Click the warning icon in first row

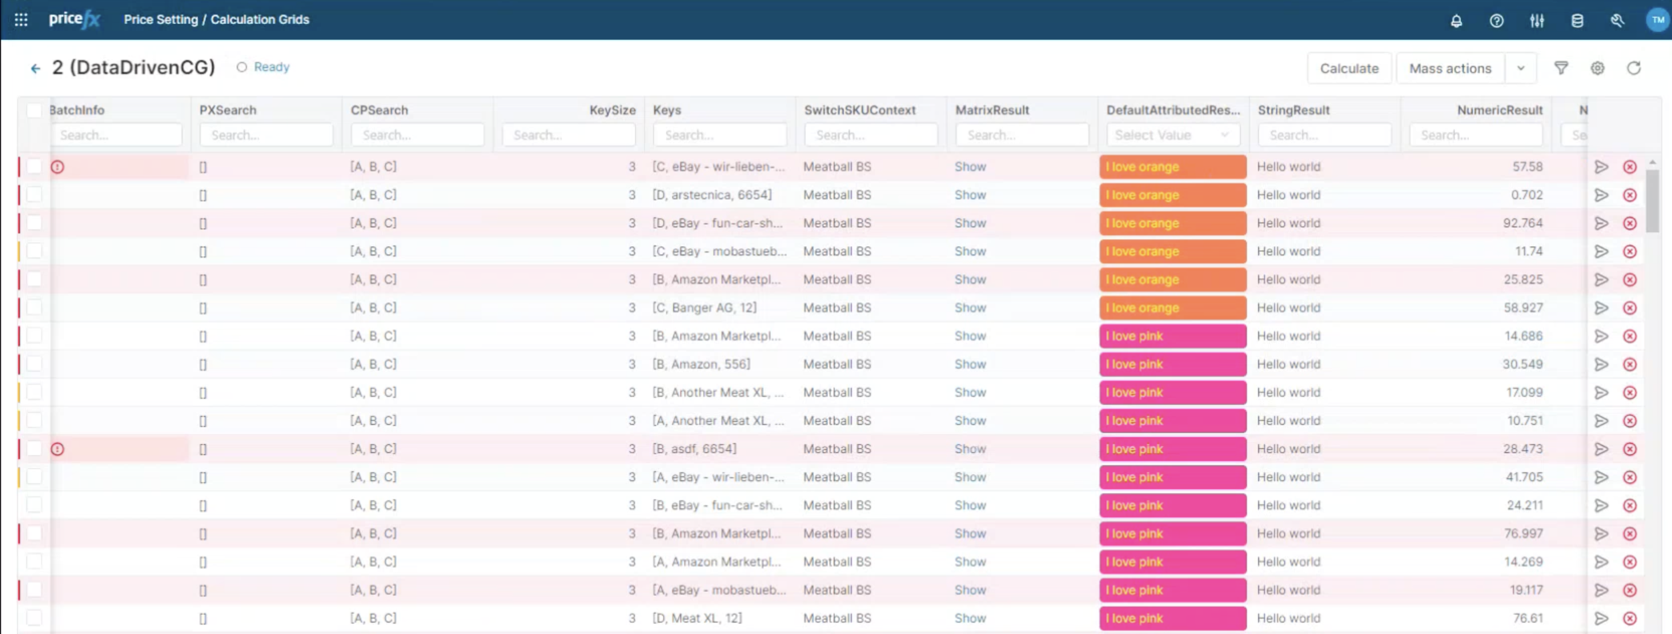(58, 167)
